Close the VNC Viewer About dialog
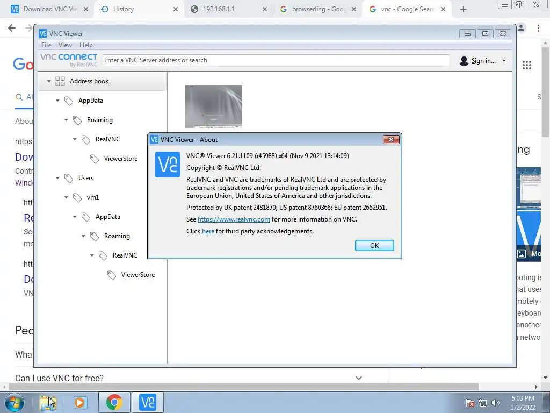The image size is (550, 413). click(391, 139)
